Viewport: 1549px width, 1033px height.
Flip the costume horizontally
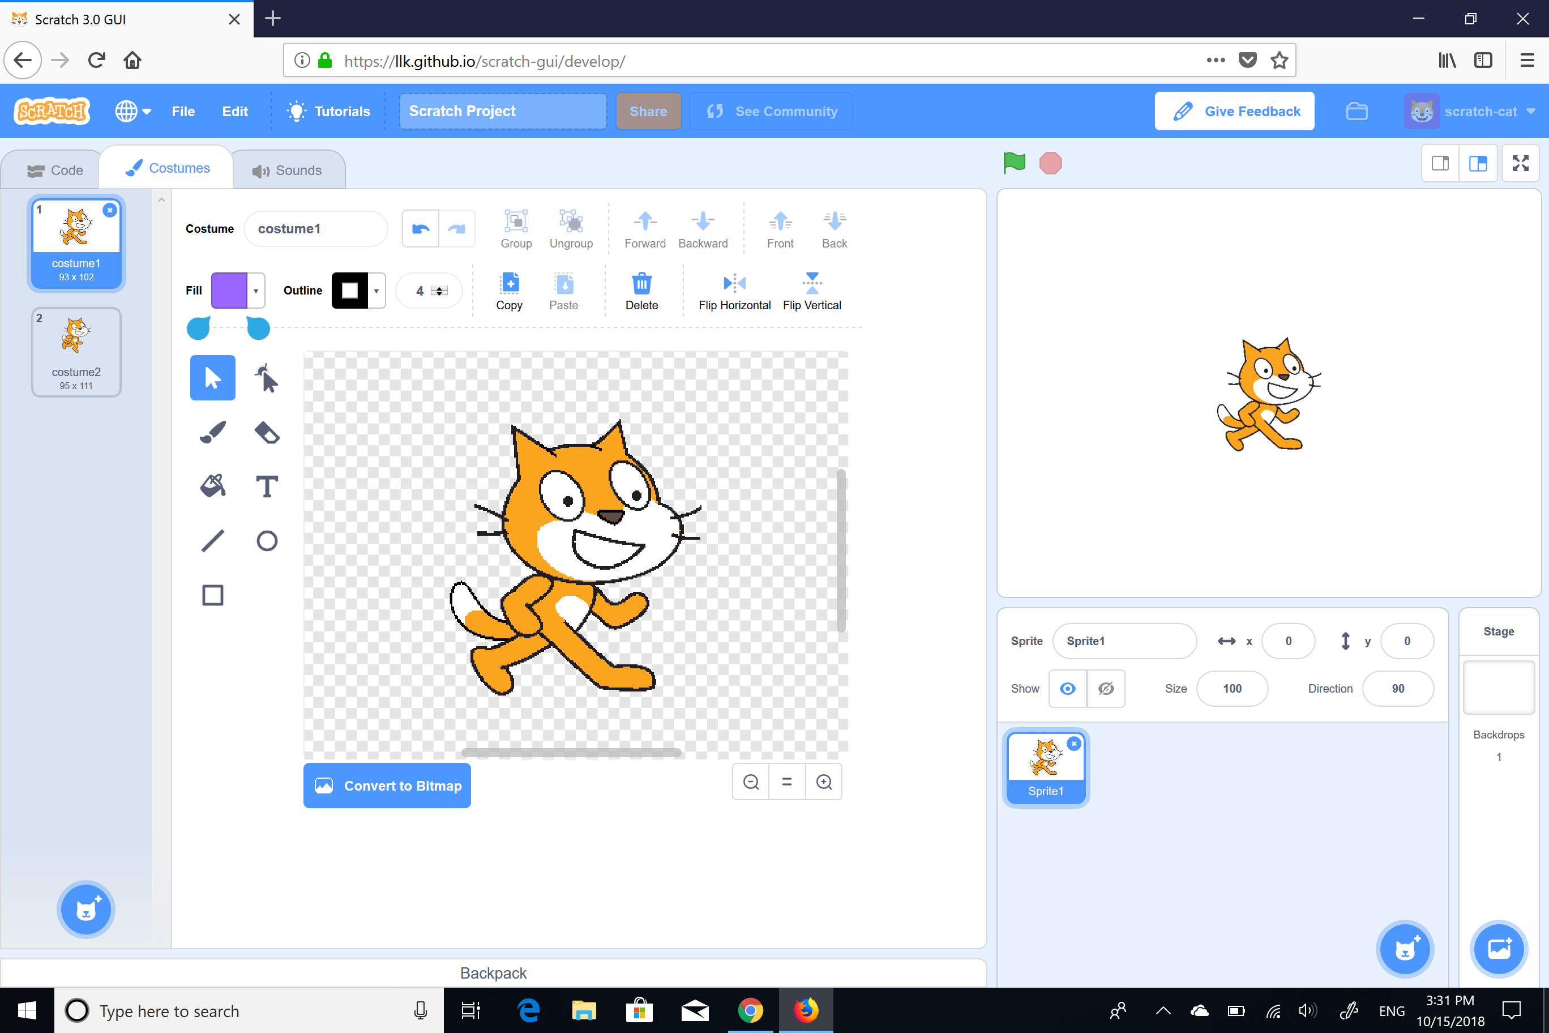click(x=734, y=290)
